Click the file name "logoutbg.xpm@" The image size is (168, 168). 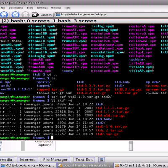105,30
